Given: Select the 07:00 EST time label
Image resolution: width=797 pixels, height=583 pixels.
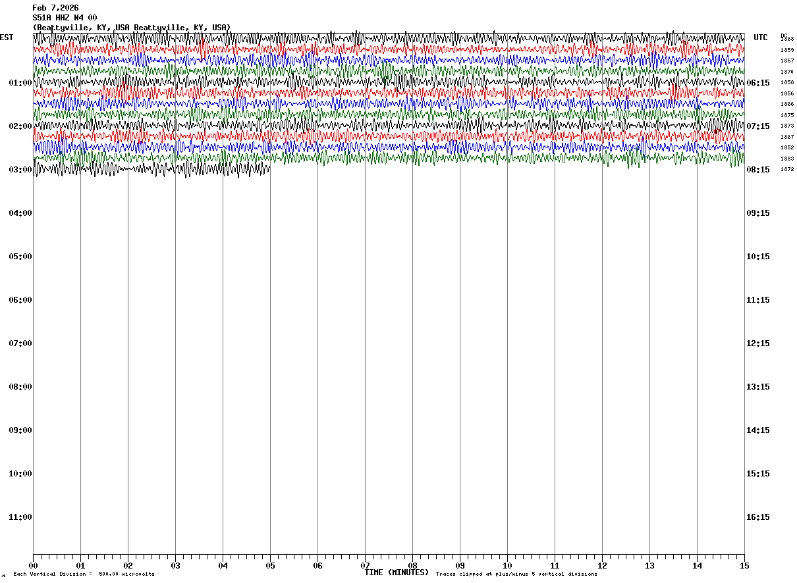Looking at the screenshot, I should 20,343.
